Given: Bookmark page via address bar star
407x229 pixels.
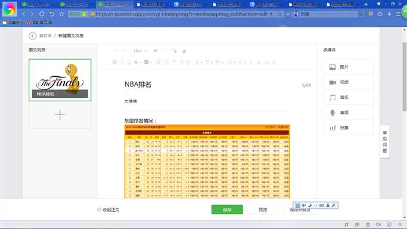Looking at the screenshot, I should coord(279,14).
